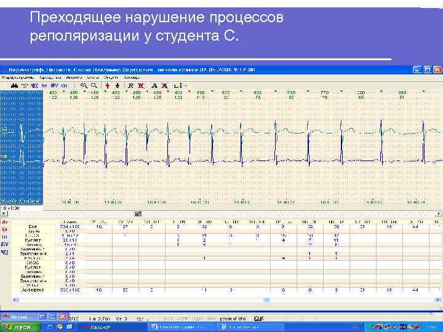Click the Всего column header

[x=70, y=222]
